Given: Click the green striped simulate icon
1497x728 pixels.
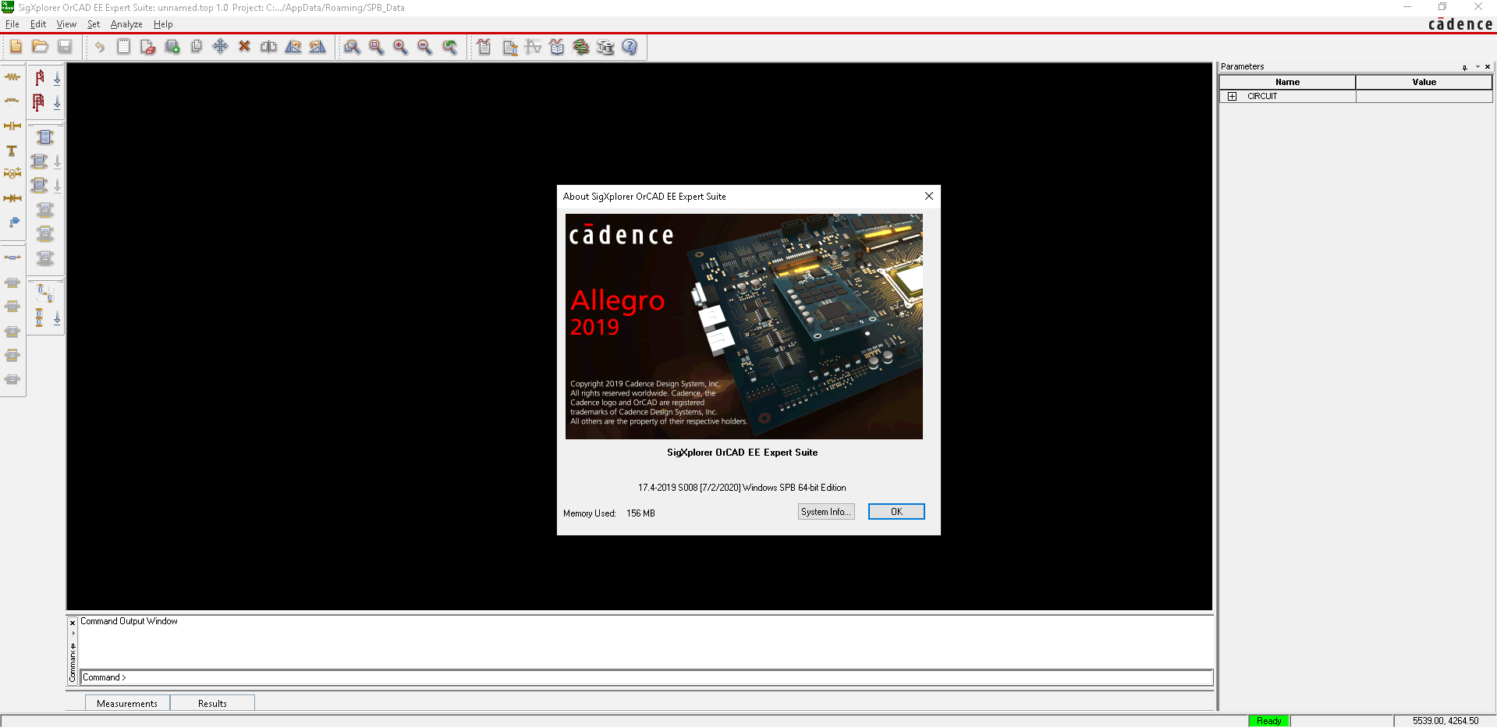Looking at the screenshot, I should click(x=581, y=47).
